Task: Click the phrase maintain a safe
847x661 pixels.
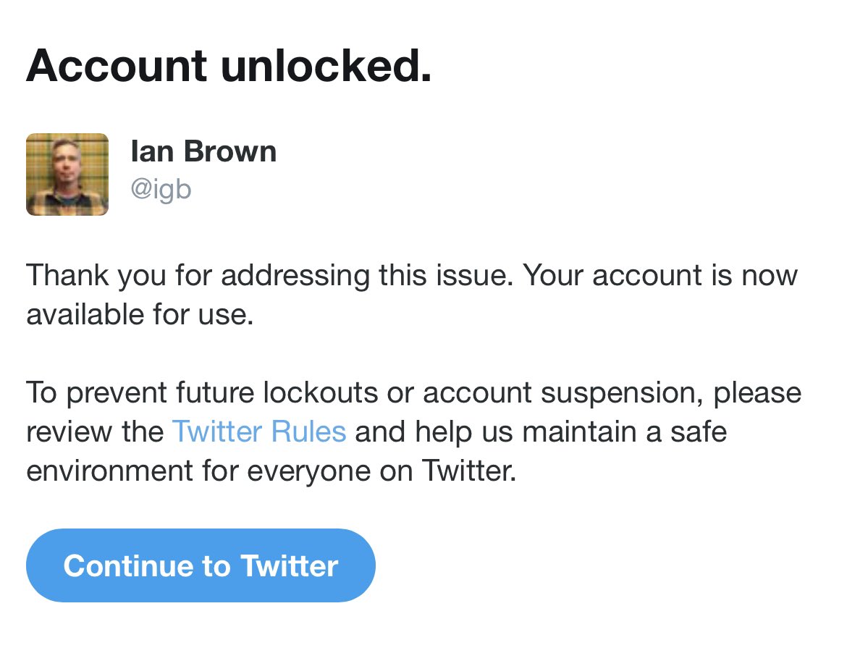Action: (x=625, y=431)
